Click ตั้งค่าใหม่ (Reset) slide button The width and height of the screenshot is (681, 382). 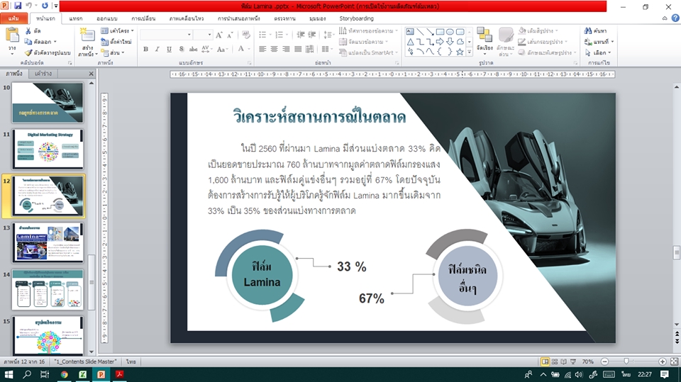coord(116,42)
